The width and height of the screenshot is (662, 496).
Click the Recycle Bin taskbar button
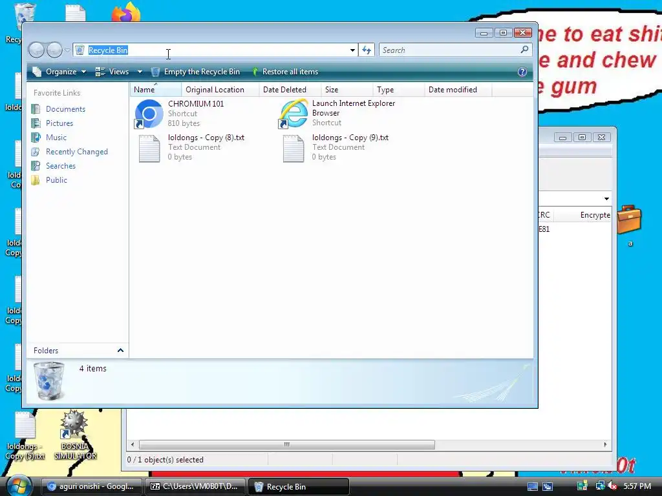299,486
